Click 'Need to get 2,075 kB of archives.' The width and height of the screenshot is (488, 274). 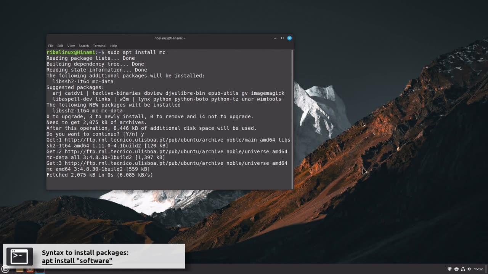(97, 122)
